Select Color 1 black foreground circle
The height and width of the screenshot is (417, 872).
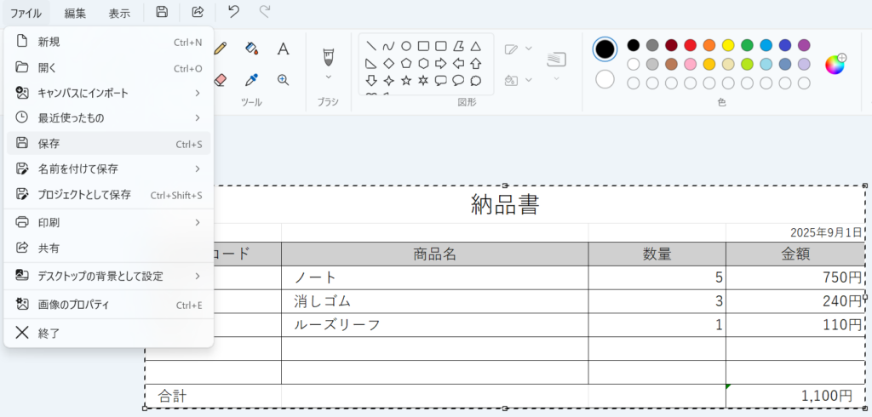click(605, 49)
